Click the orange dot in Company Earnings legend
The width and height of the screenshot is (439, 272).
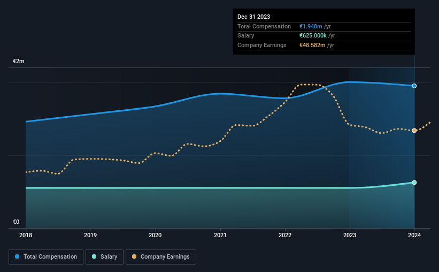134,256
